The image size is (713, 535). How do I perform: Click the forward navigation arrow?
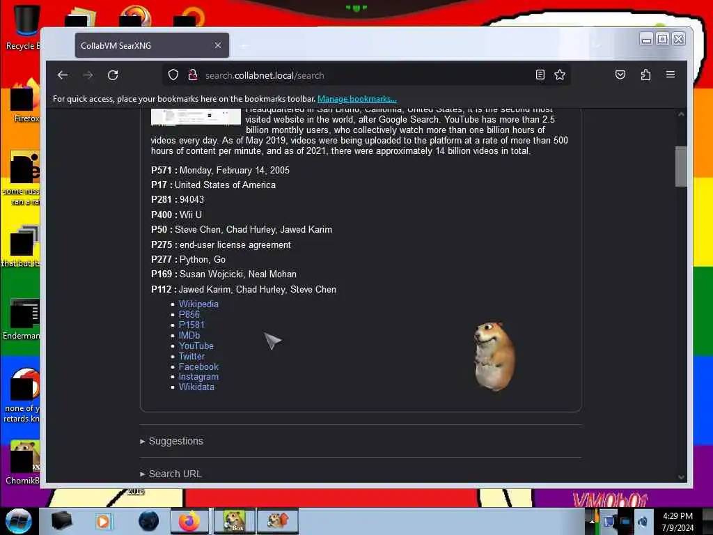click(88, 75)
